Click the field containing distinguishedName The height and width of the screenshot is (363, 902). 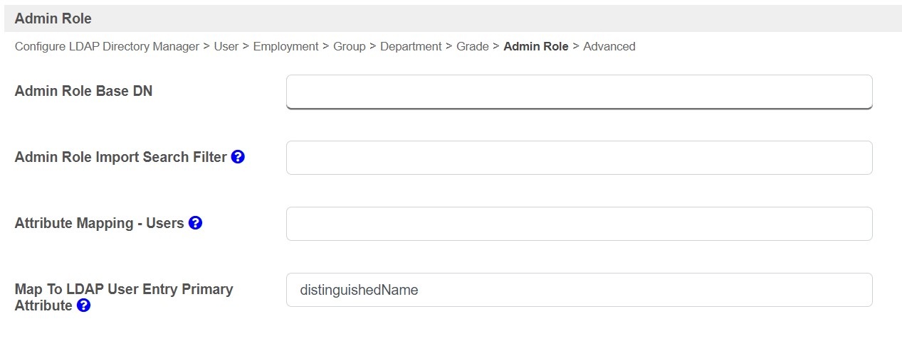pos(579,290)
